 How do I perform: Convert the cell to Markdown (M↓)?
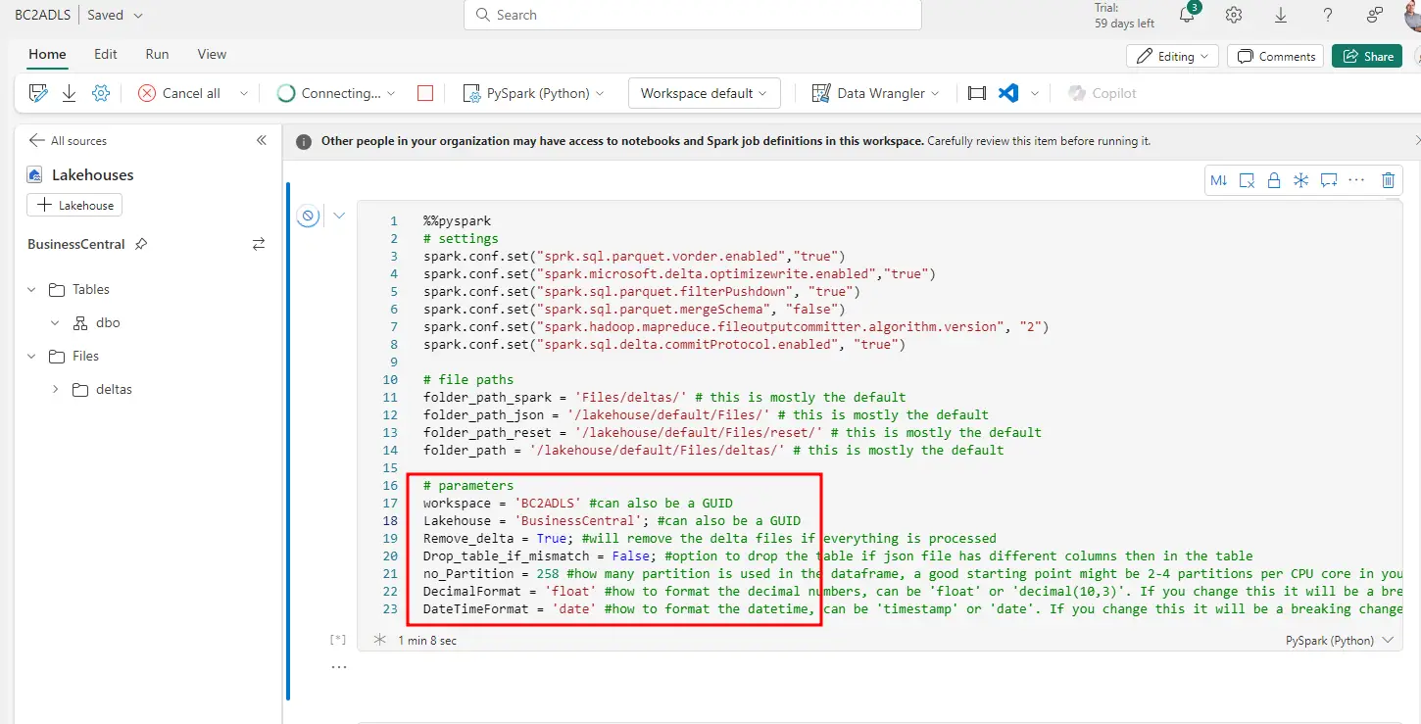click(1219, 180)
